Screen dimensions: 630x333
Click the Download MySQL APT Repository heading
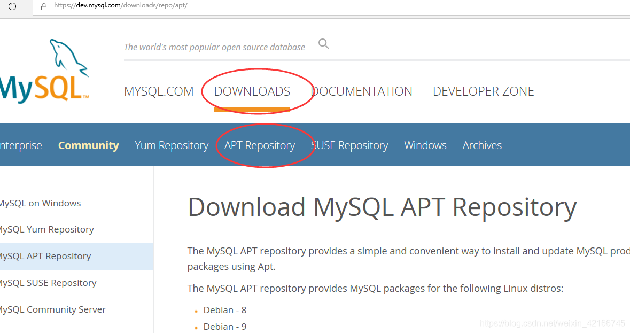point(382,207)
